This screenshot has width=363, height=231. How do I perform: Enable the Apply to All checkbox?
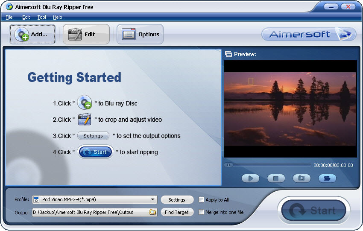point(202,200)
